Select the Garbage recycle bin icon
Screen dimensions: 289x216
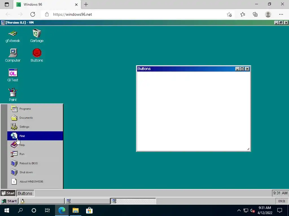37,36
